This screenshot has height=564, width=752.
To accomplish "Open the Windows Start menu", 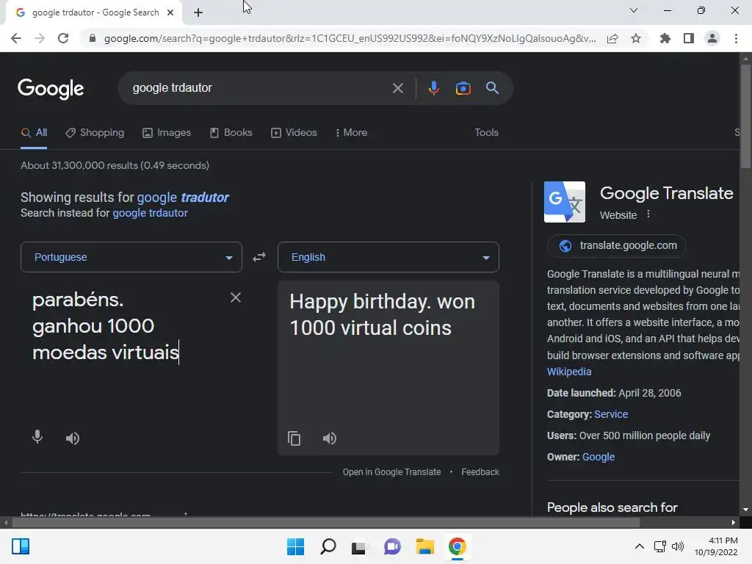I will point(295,546).
